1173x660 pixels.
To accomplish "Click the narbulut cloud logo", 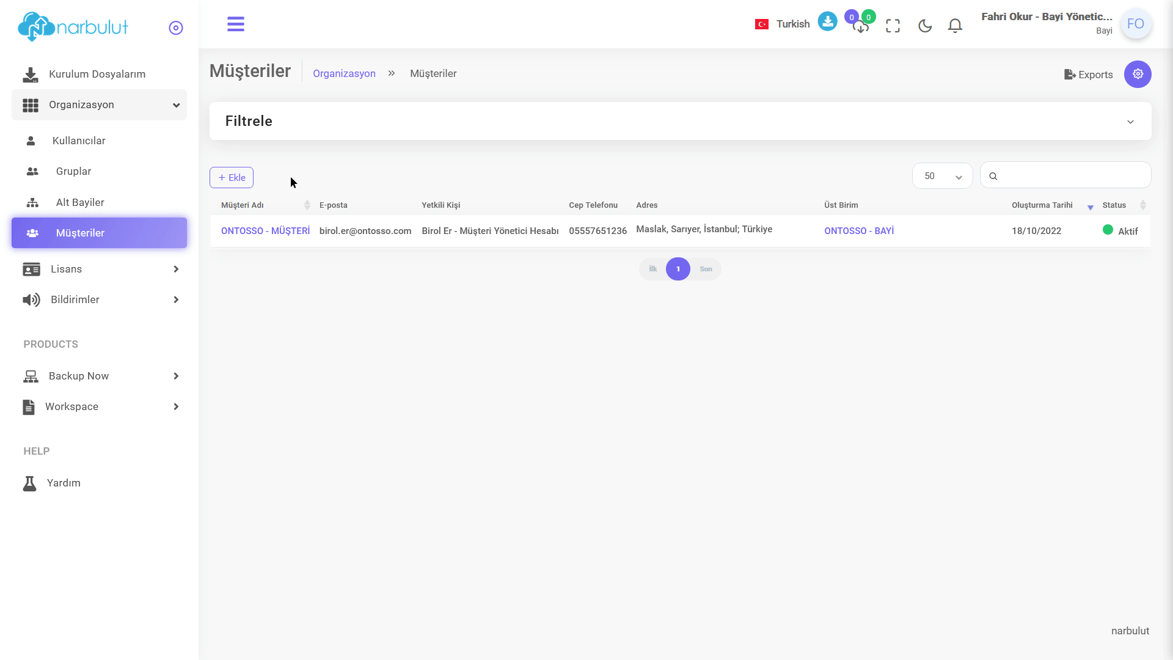I will 73,27.
